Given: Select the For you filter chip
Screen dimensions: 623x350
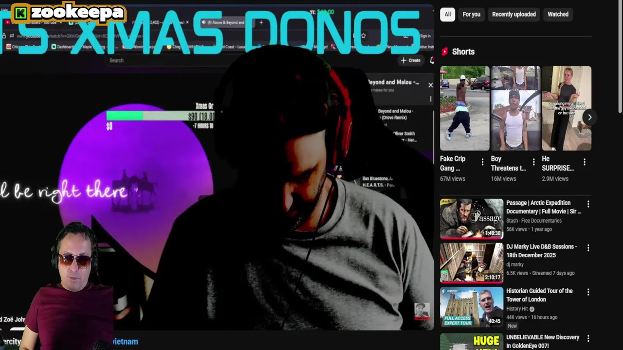Looking at the screenshot, I should (x=471, y=14).
